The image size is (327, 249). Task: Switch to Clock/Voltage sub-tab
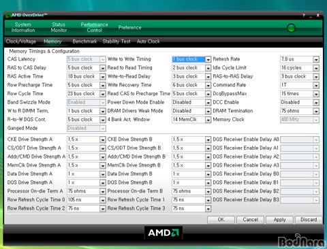point(21,41)
